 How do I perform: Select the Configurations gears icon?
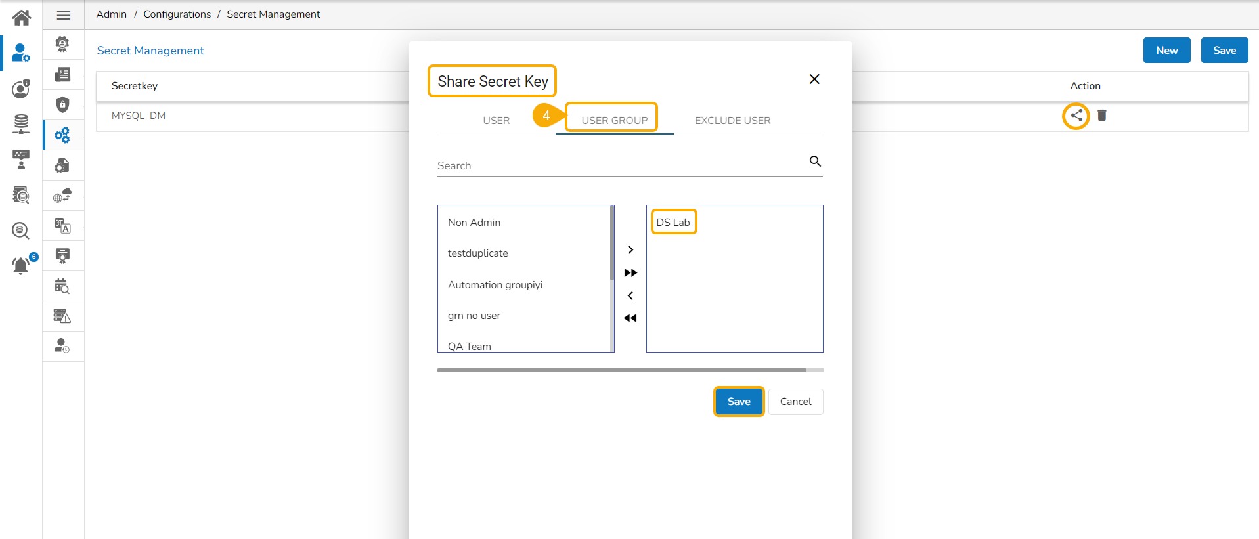pyautogui.click(x=62, y=135)
